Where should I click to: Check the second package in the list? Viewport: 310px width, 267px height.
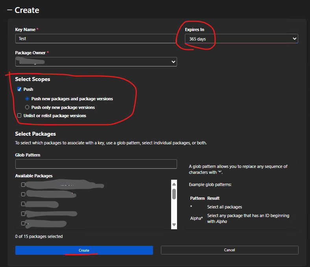click(23, 194)
